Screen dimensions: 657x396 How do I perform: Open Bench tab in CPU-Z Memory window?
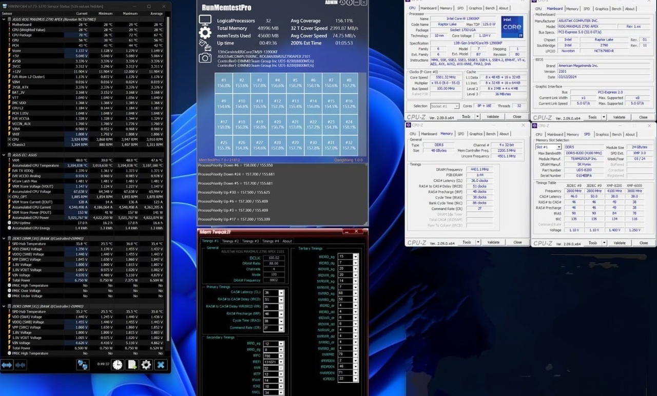coord(491,134)
